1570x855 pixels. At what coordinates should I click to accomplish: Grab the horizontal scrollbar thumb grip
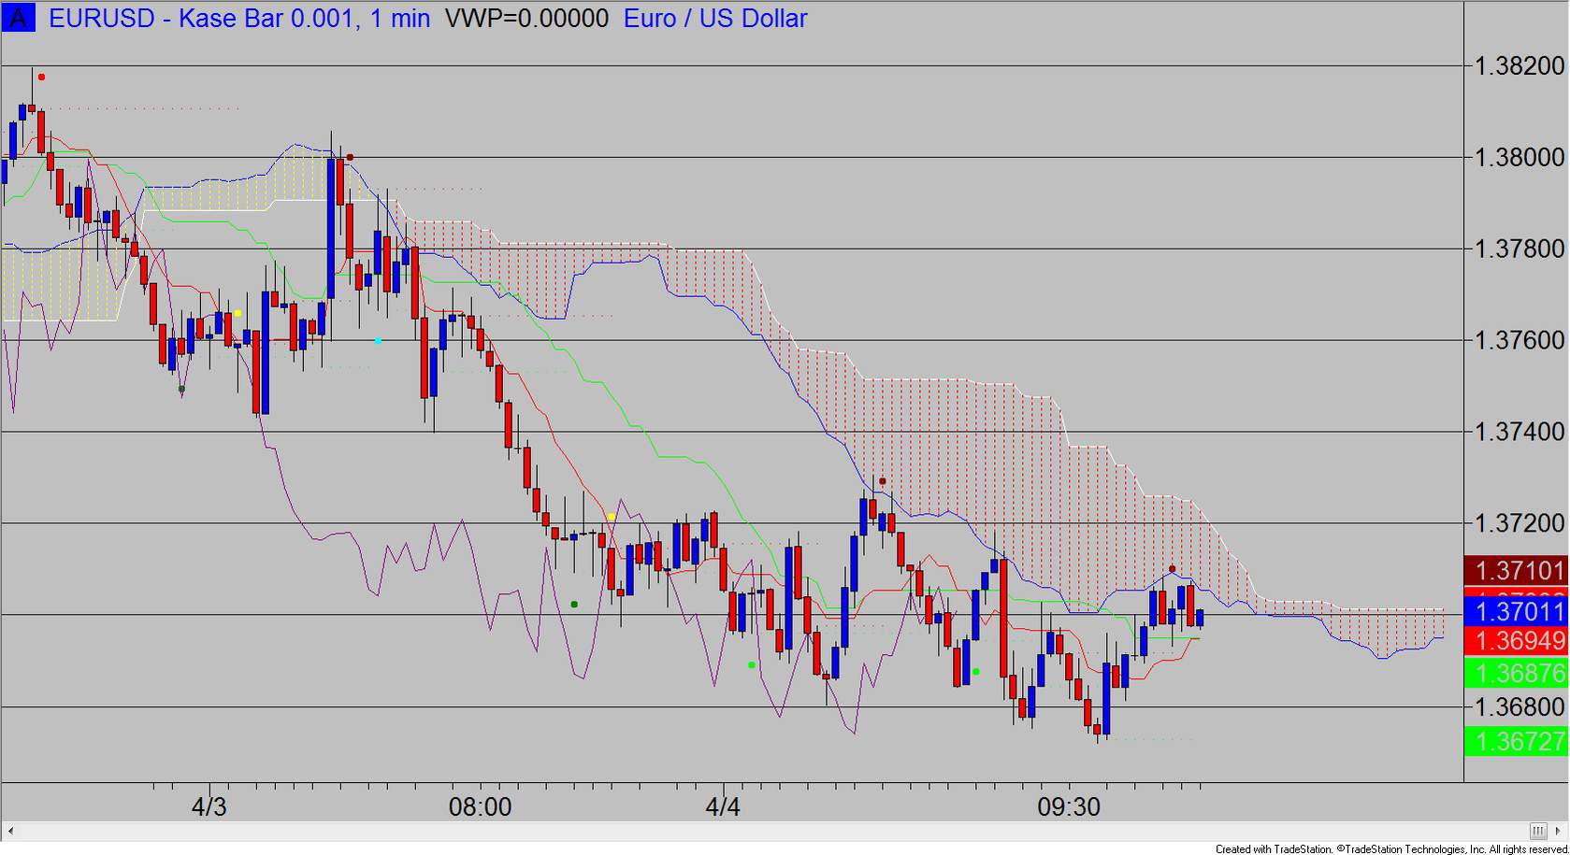pyautogui.click(x=1539, y=831)
